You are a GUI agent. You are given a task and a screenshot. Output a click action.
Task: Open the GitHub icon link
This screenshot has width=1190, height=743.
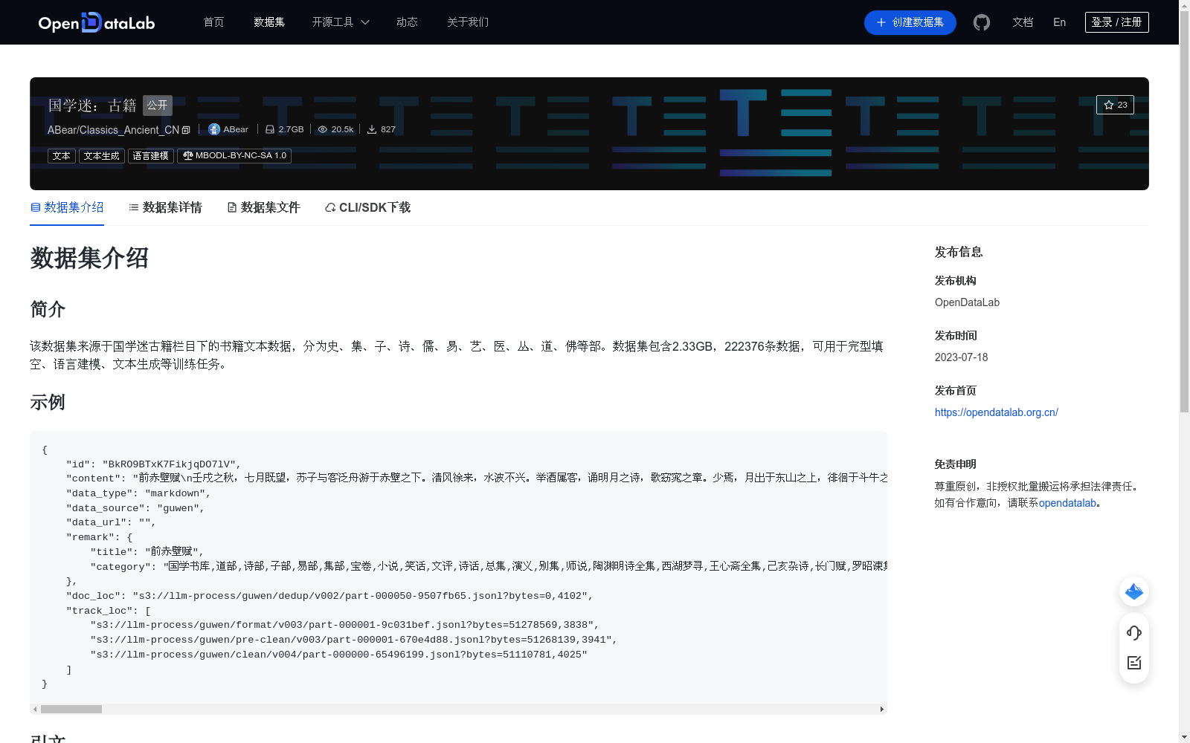coord(982,22)
